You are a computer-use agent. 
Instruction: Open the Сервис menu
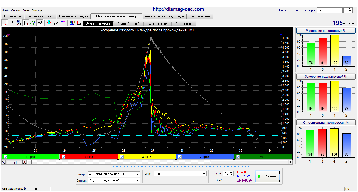(x=16, y=10)
